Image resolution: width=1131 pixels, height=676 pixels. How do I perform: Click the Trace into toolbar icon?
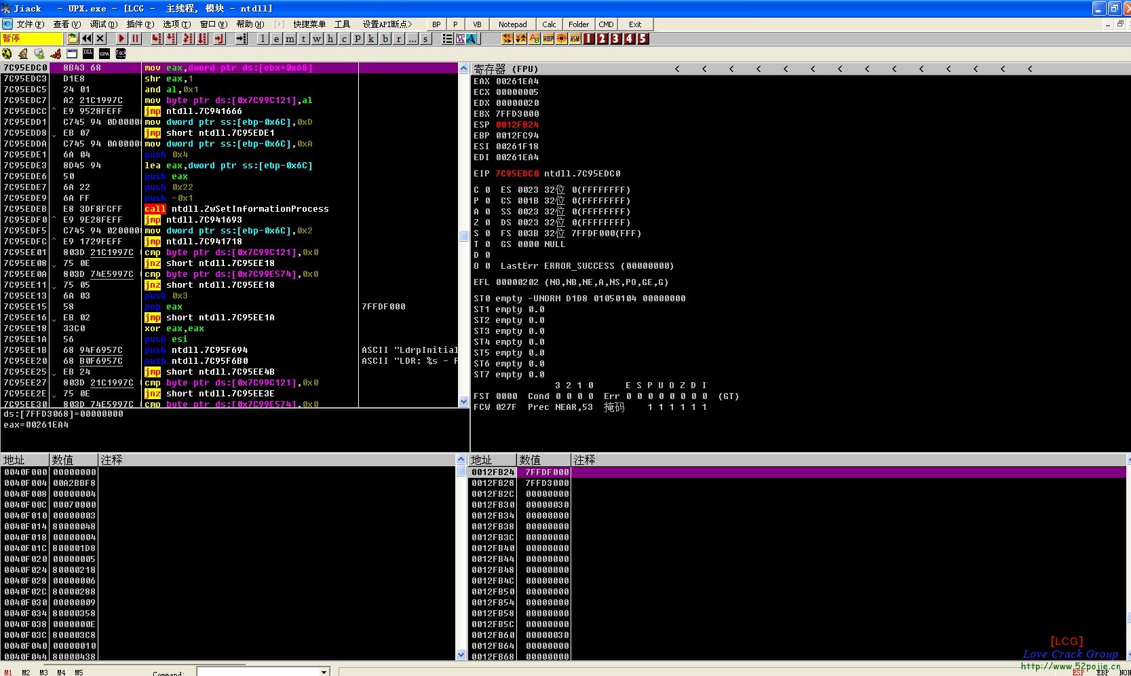[188, 39]
